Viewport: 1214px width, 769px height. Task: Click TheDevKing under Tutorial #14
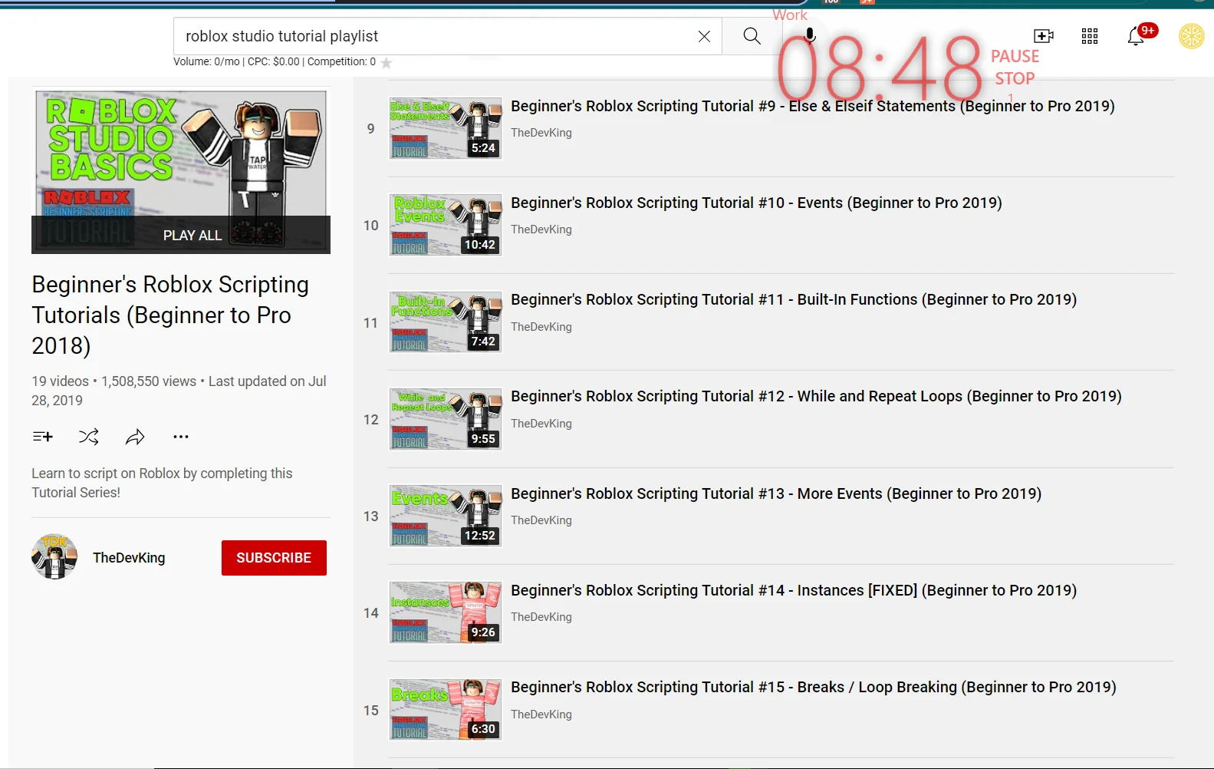(541, 617)
